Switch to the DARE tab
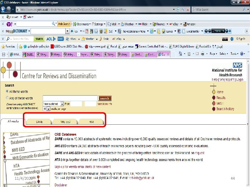Image resolution: width=250 pixels, height=187 pixels. tap(39, 122)
